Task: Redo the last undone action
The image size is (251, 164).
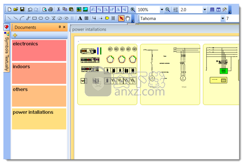Action: pos(36,9)
